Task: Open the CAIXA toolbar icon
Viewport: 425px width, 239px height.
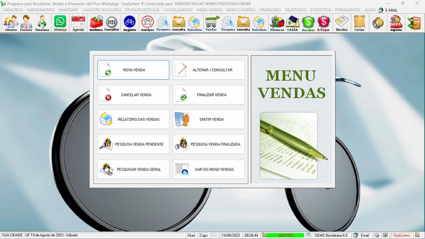Action: pos(293,23)
